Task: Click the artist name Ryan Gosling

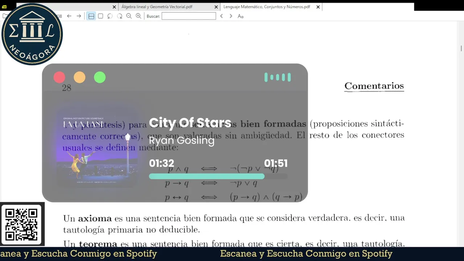Action: [x=182, y=140]
